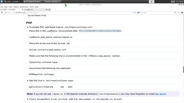Click 'Include conf/extra/php5_module.conf' code line
184x103 pixels.
point(47,50)
